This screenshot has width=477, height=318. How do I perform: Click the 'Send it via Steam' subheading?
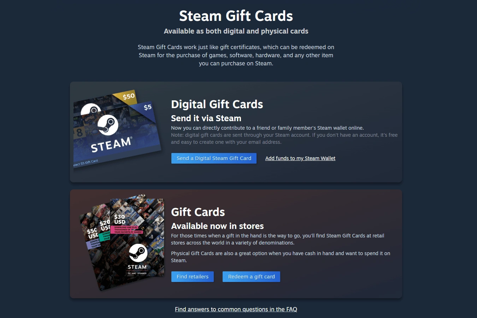pos(206,118)
